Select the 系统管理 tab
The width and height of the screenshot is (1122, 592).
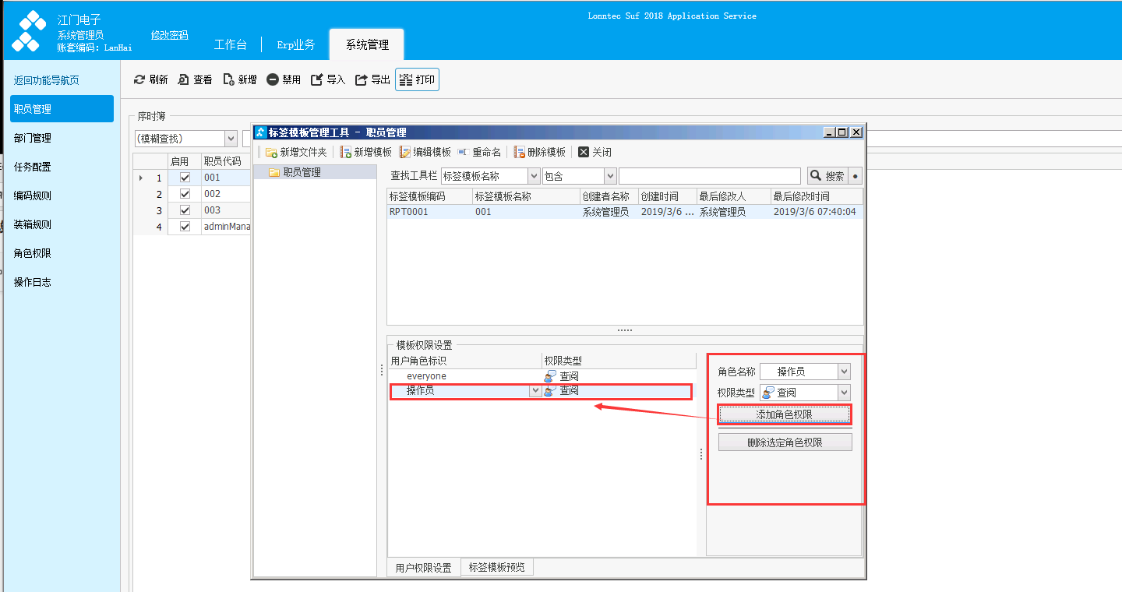tap(367, 44)
